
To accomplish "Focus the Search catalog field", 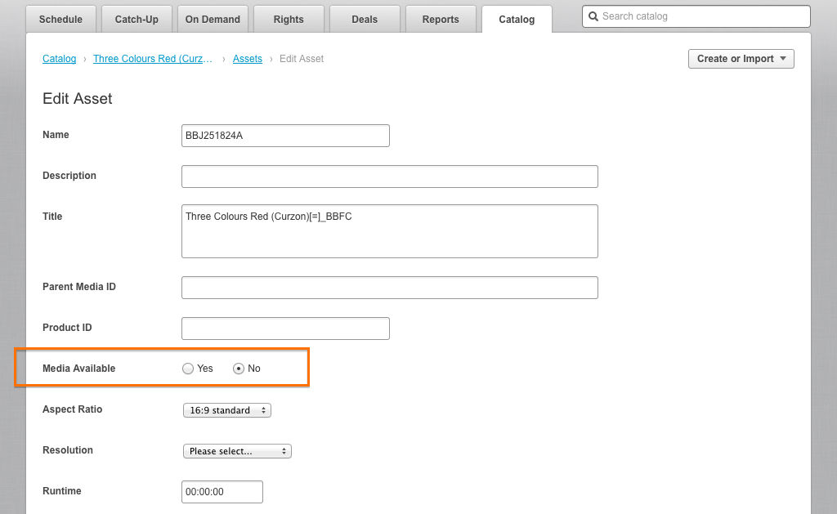I will [x=696, y=16].
